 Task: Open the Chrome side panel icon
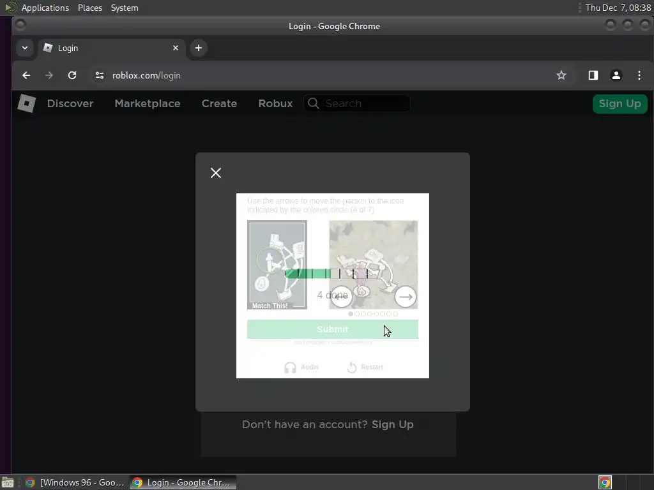[593, 75]
